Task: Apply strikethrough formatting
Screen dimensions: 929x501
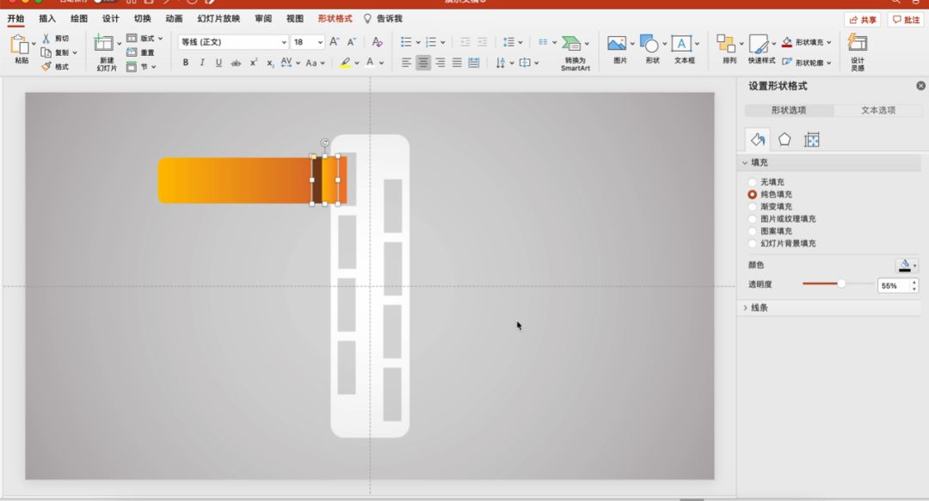Action: tap(236, 62)
